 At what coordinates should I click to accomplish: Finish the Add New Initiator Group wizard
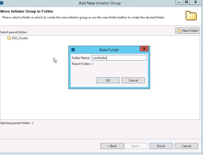tap(161, 146)
